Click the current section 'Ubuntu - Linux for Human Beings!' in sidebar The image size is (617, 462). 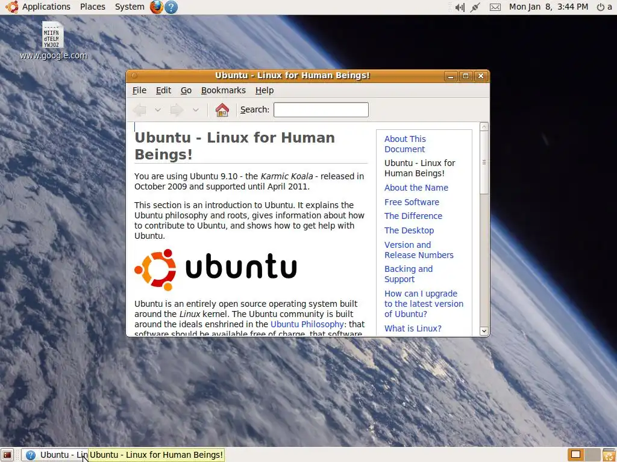click(x=419, y=168)
